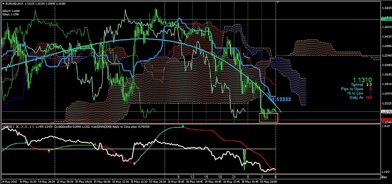Click the 1.1472 indicator scale label
This screenshot has width=392, height=184.
[386, 172]
